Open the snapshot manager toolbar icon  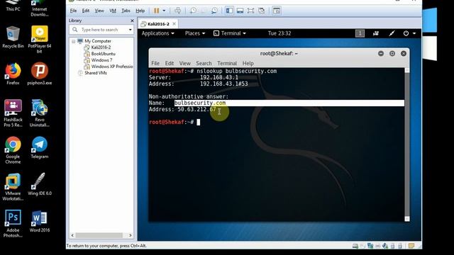(214, 11)
